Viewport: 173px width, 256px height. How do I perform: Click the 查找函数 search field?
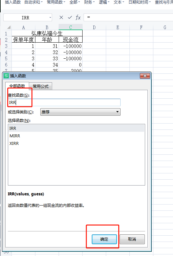click(x=64, y=102)
